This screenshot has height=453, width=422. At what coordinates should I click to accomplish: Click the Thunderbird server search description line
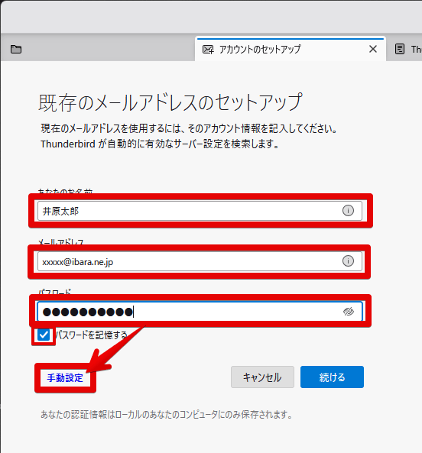[160, 144]
